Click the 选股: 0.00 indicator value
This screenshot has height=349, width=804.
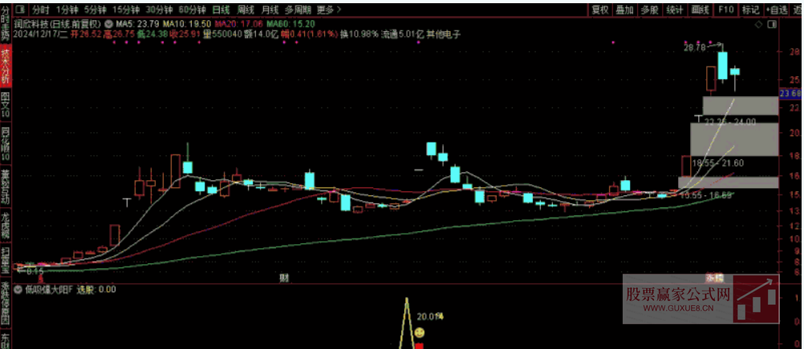(96, 290)
